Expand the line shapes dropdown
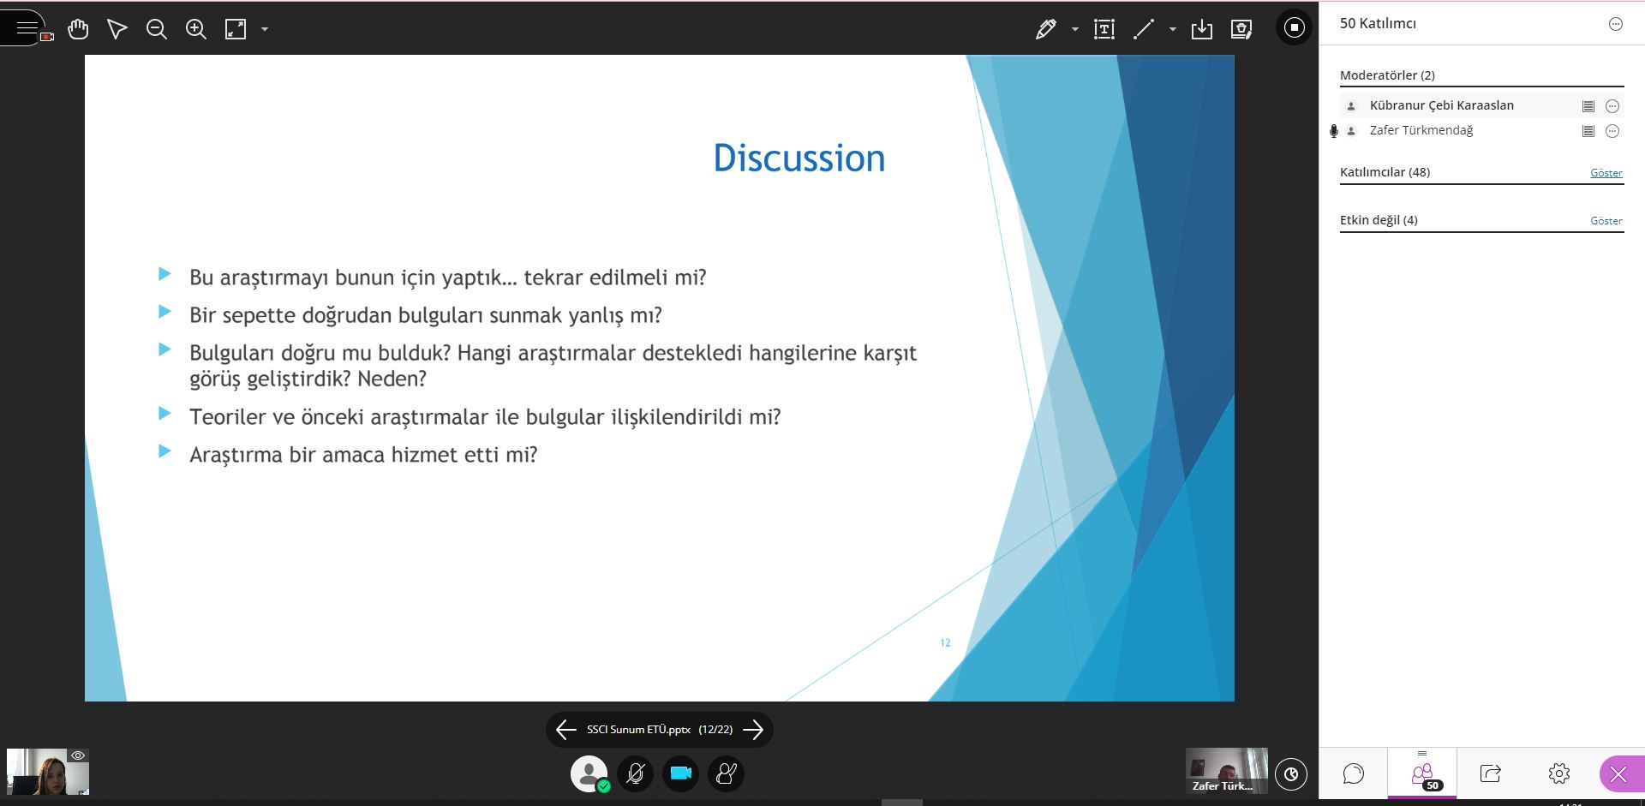 pyautogui.click(x=1172, y=29)
